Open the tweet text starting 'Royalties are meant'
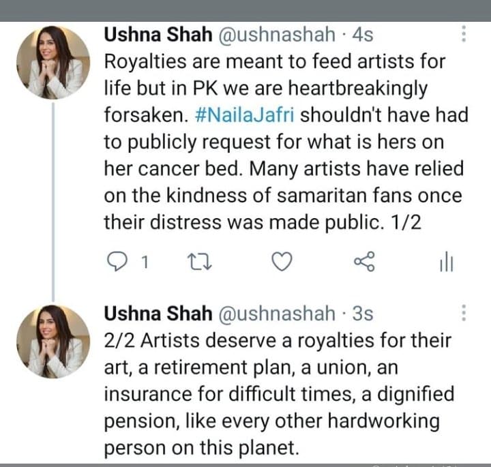This screenshot has height=467, width=491. (x=286, y=142)
